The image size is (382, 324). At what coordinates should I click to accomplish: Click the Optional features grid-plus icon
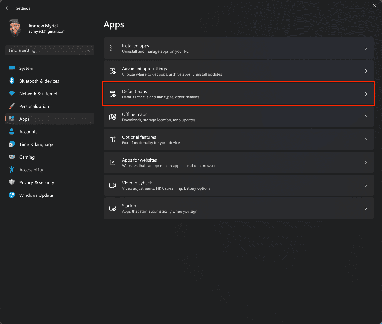113,140
